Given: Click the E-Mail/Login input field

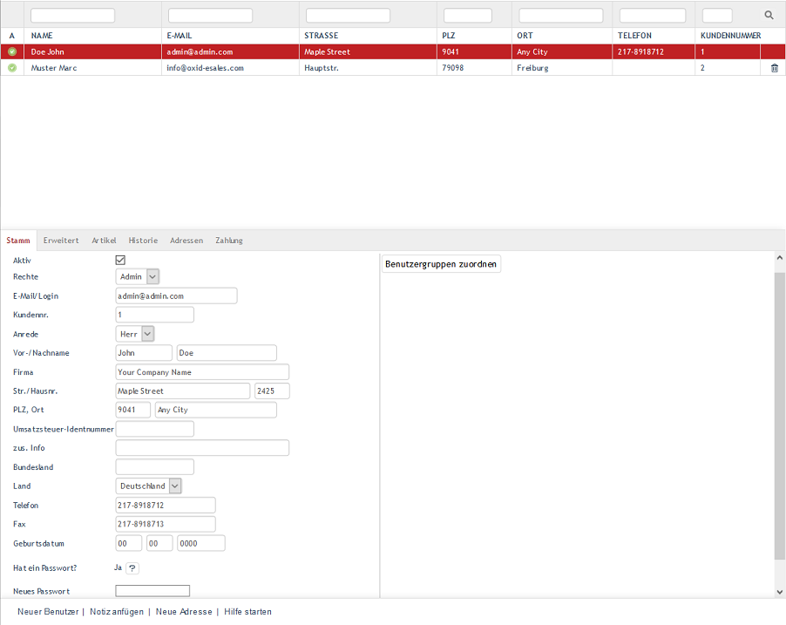Looking at the screenshot, I should pyautogui.click(x=176, y=296).
